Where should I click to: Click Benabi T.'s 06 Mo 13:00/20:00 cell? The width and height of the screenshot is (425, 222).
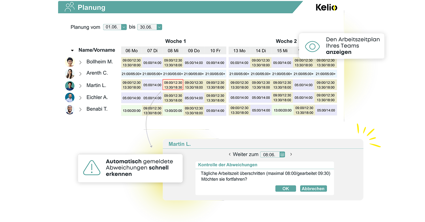tap(131, 110)
